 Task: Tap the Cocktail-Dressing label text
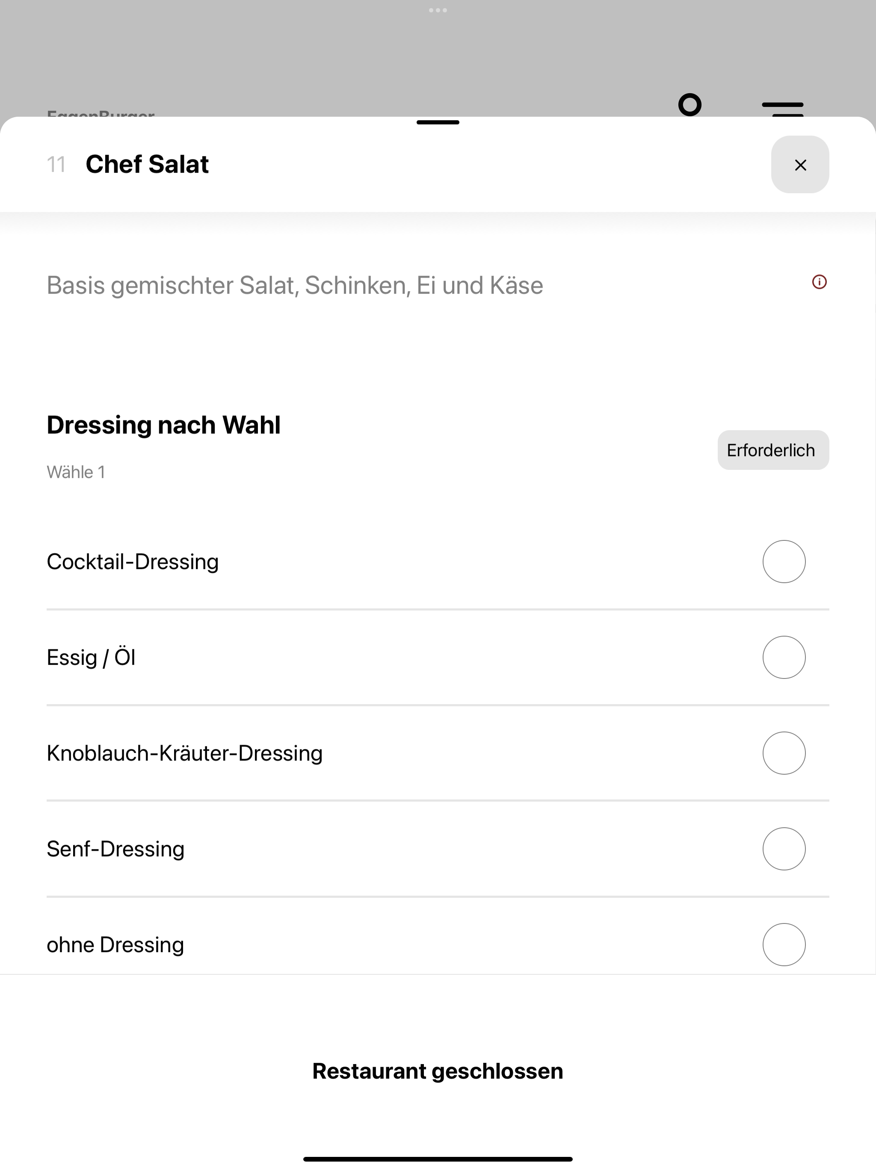coord(133,562)
